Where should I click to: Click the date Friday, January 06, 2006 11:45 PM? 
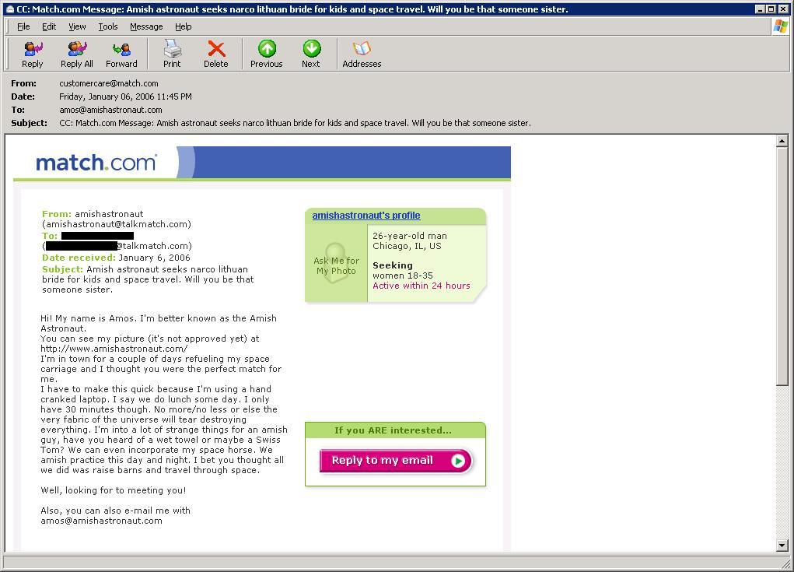click(x=125, y=97)
